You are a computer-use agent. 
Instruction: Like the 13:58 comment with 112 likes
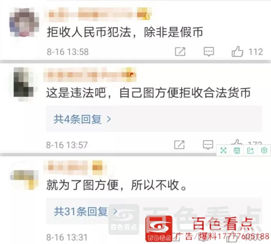(x=237, y=51)
